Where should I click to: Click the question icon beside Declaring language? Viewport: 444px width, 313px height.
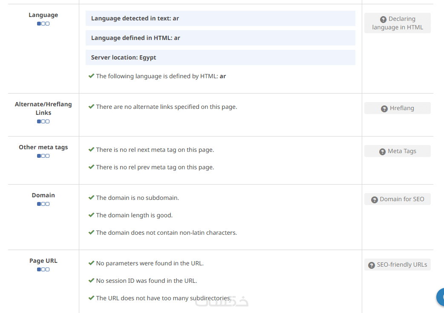tap(383, 19)
